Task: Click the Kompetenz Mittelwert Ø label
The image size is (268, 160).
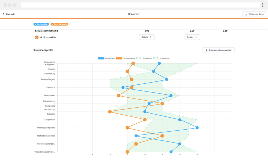Action: pyautogui.click(x=47, y=31)
